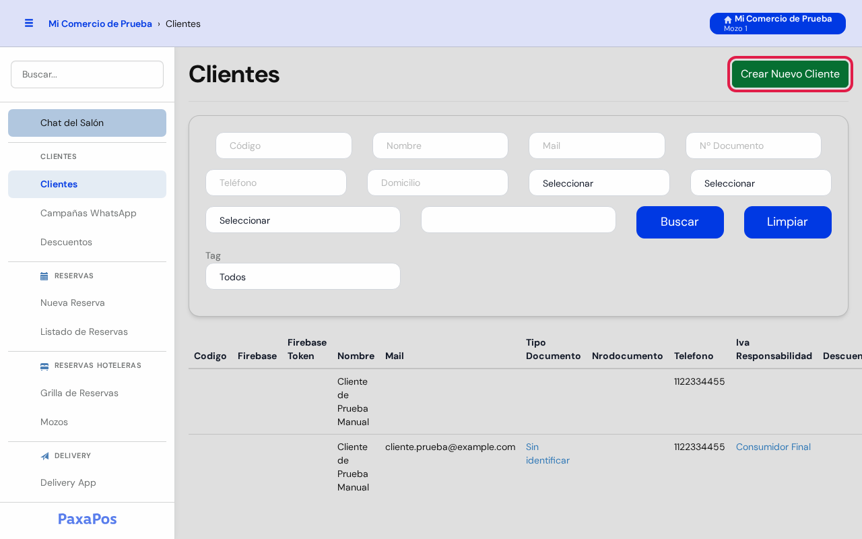Click the PaxaPos logo link
The width and height of the screenshot is (862, 539).
(x=88, y=519)
